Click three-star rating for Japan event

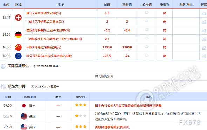81,105
